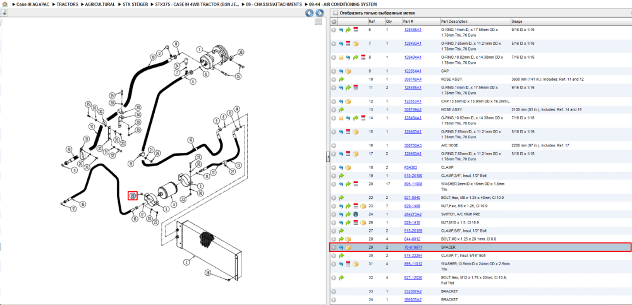Select the 'SPACER' description cell
632x305 pixels.
coord(448,248)
